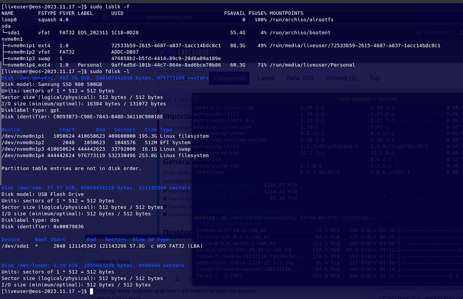This screenshot has height=299, width=463.
Task: Switch to the Latest tab
Action: pos(266,78)
